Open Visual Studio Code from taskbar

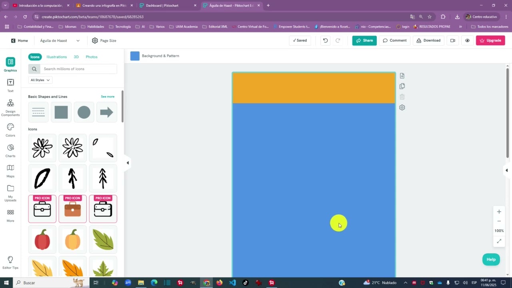[x=232, y=283]
